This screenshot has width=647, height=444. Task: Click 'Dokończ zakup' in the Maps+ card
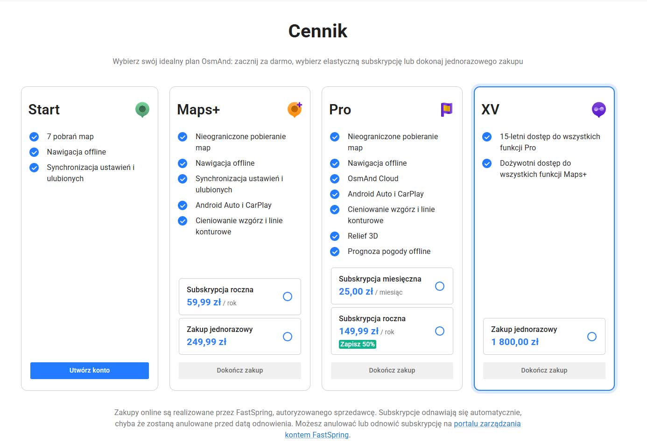tap(240, 370)
